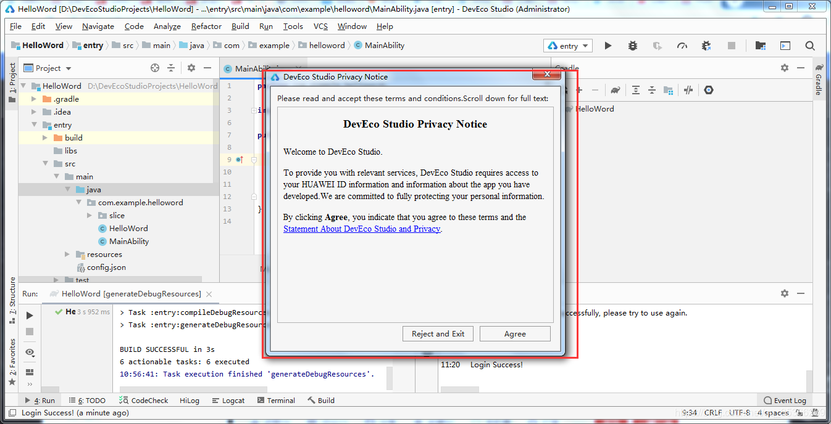The width and height of the screenshot is (831, 424).
Task: Toggle Gradle offline mode icon
Action: 688,90
